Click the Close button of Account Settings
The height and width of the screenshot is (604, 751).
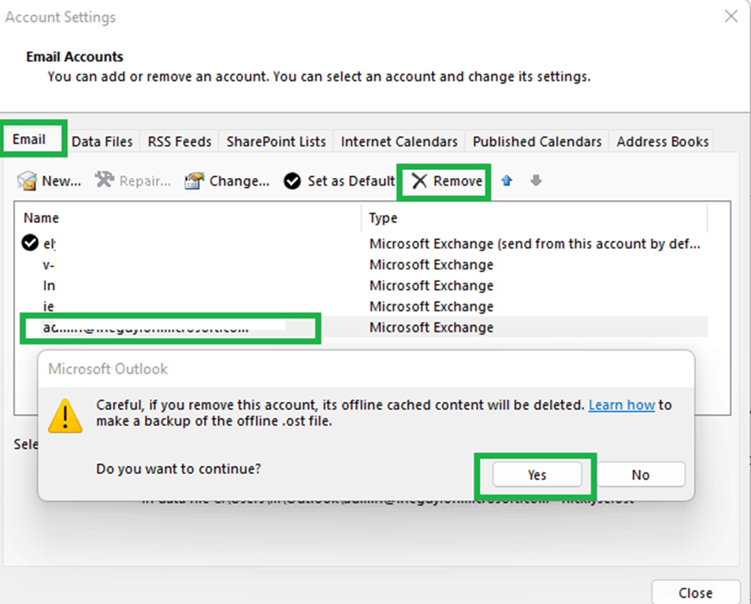point(695,593)
